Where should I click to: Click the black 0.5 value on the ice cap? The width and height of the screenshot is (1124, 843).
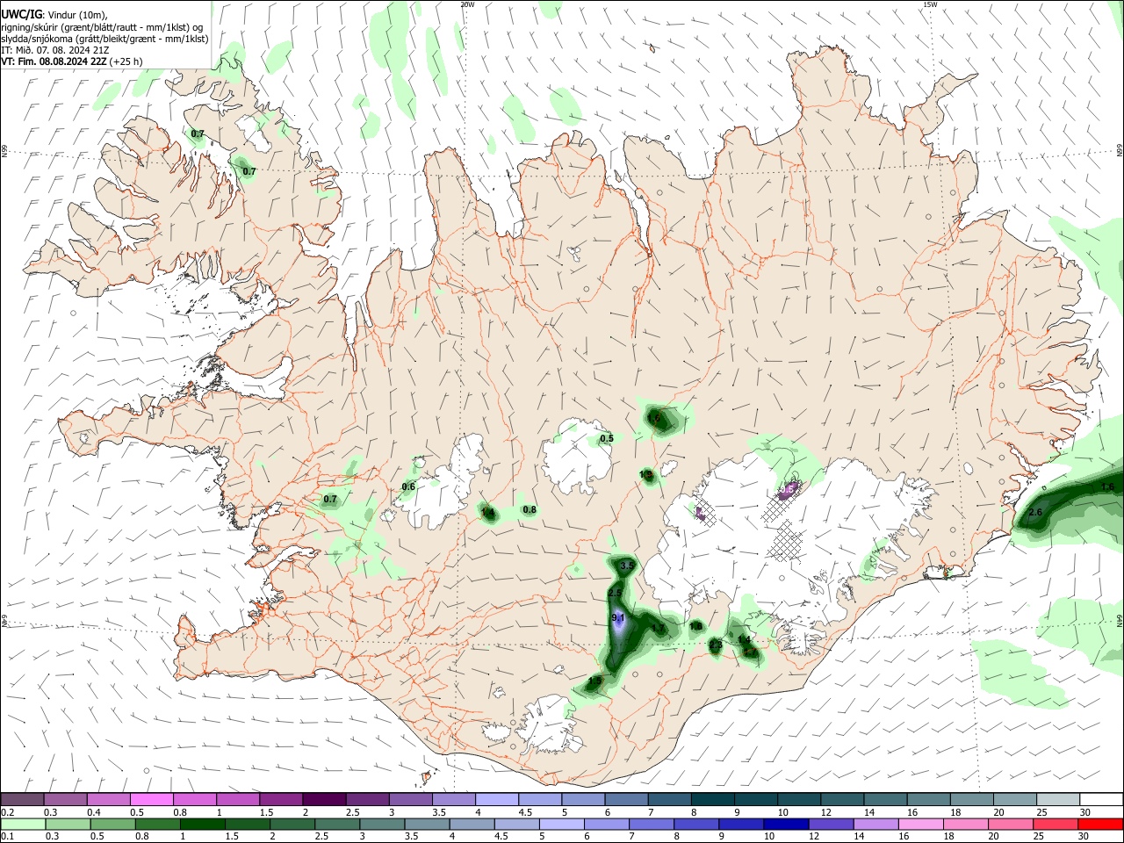tap(607, 438)
